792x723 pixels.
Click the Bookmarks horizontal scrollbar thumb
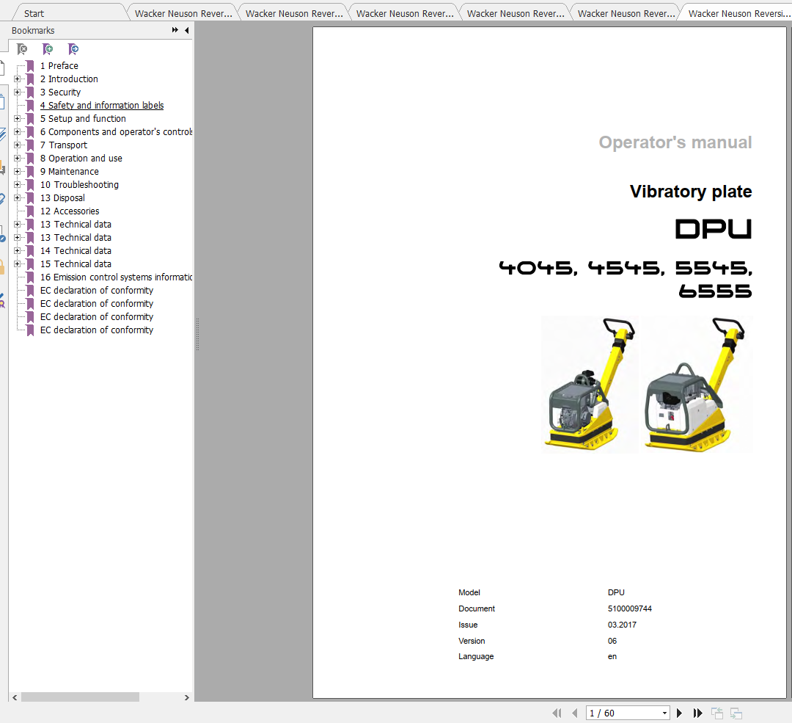tap(80, 697)
